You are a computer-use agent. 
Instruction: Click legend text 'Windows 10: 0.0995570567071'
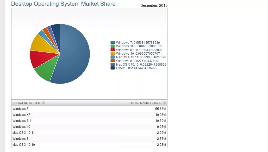(x=139, y=53)
